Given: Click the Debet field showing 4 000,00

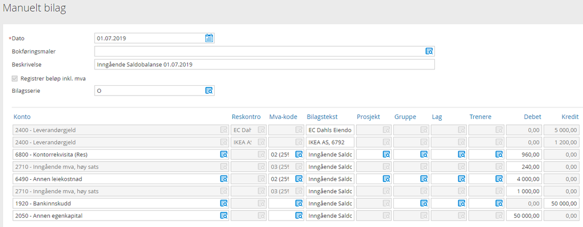Looking at the screenshot, I should pos(524,179).
